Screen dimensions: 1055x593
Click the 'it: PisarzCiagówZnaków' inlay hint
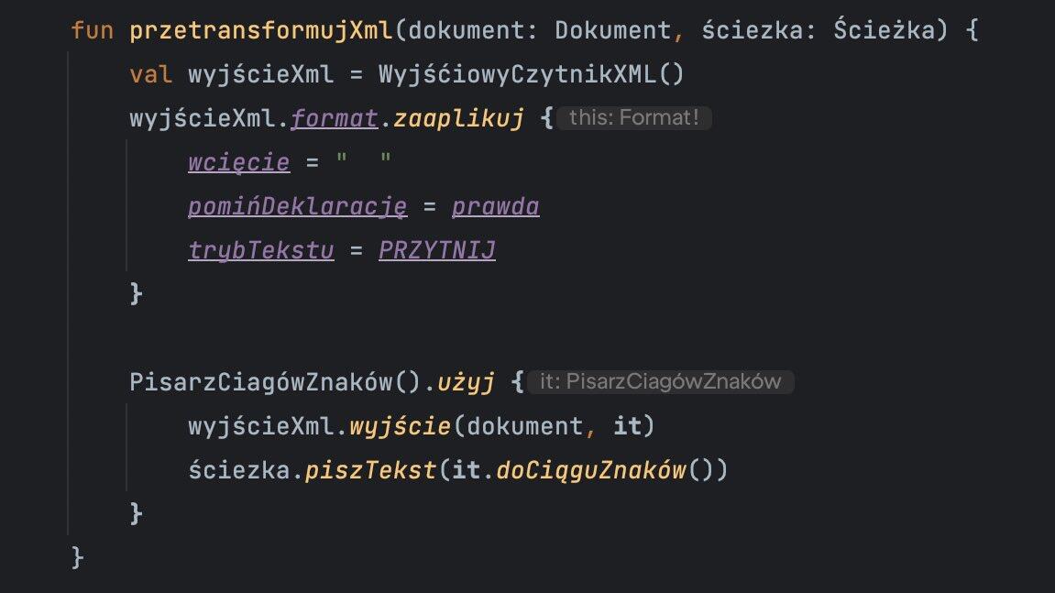[660, 382]
